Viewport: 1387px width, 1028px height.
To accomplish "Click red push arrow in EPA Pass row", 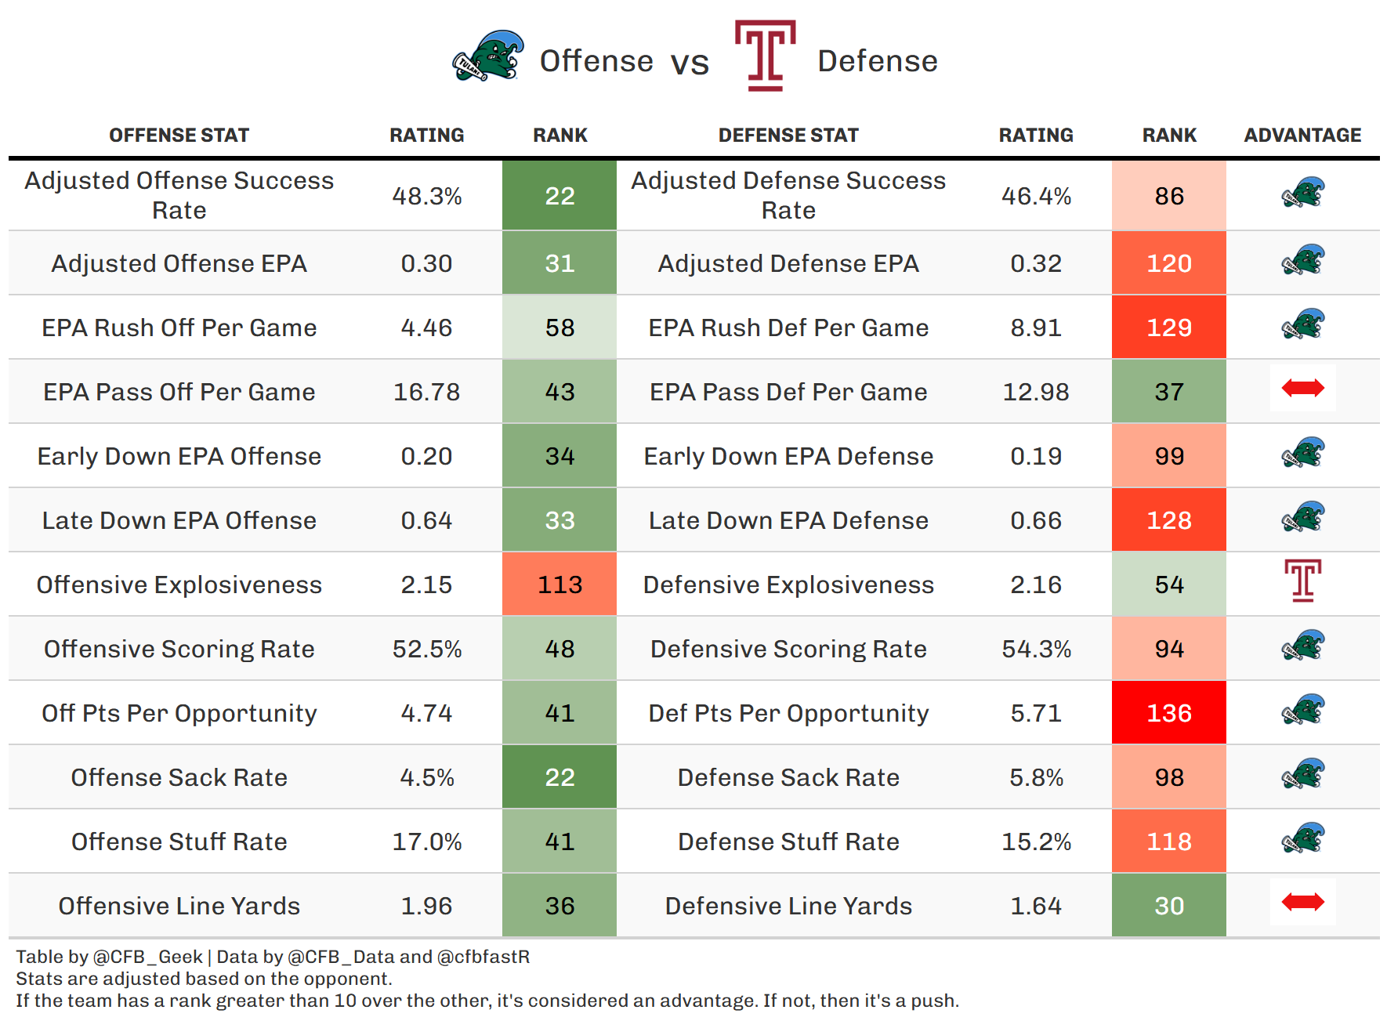I will tap(1302, 388).
